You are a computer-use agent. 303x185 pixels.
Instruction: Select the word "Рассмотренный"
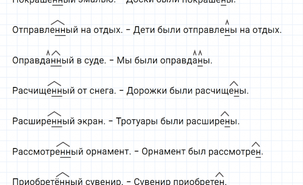pyautogui.click(x=46, y=152)
